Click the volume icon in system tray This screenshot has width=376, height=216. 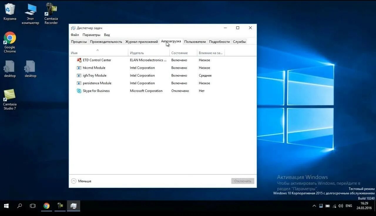340,206
